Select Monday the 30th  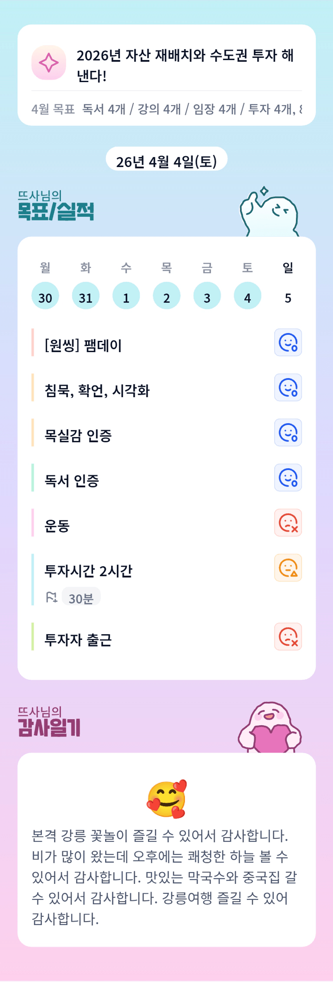pyautogui.click(x=45, y=296)
